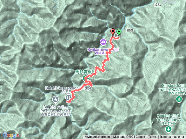Click the Giant Trees Zone A tree icon
This screenshot has height=139, width=186.
168,129
